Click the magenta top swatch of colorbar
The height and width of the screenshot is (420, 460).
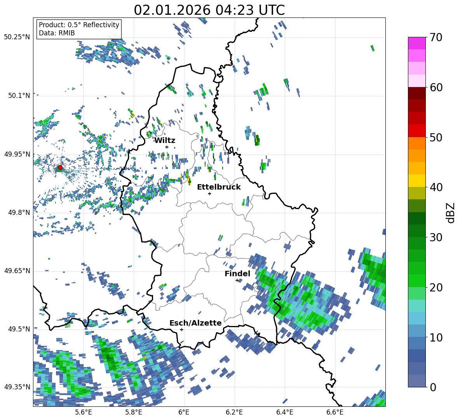click(x=416, y=43)
